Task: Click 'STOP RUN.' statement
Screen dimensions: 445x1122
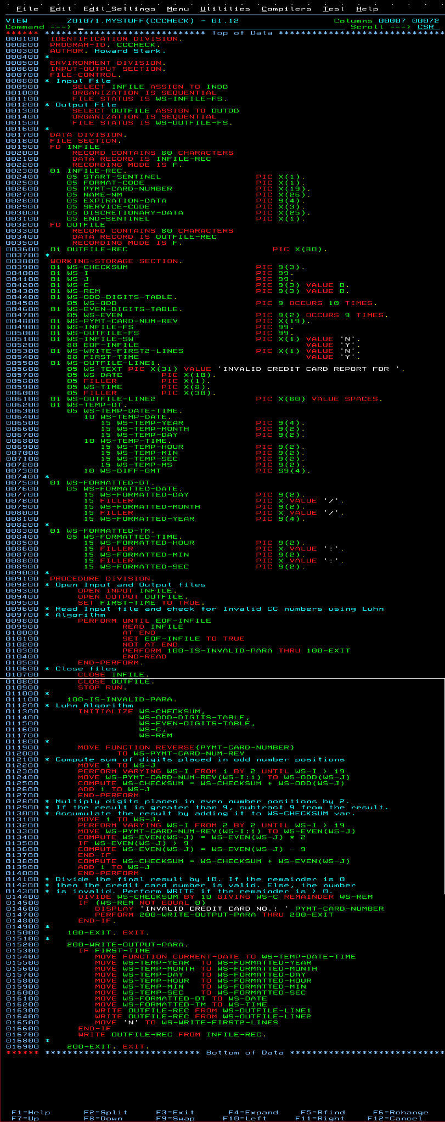Action: click(x=103, y=687)
